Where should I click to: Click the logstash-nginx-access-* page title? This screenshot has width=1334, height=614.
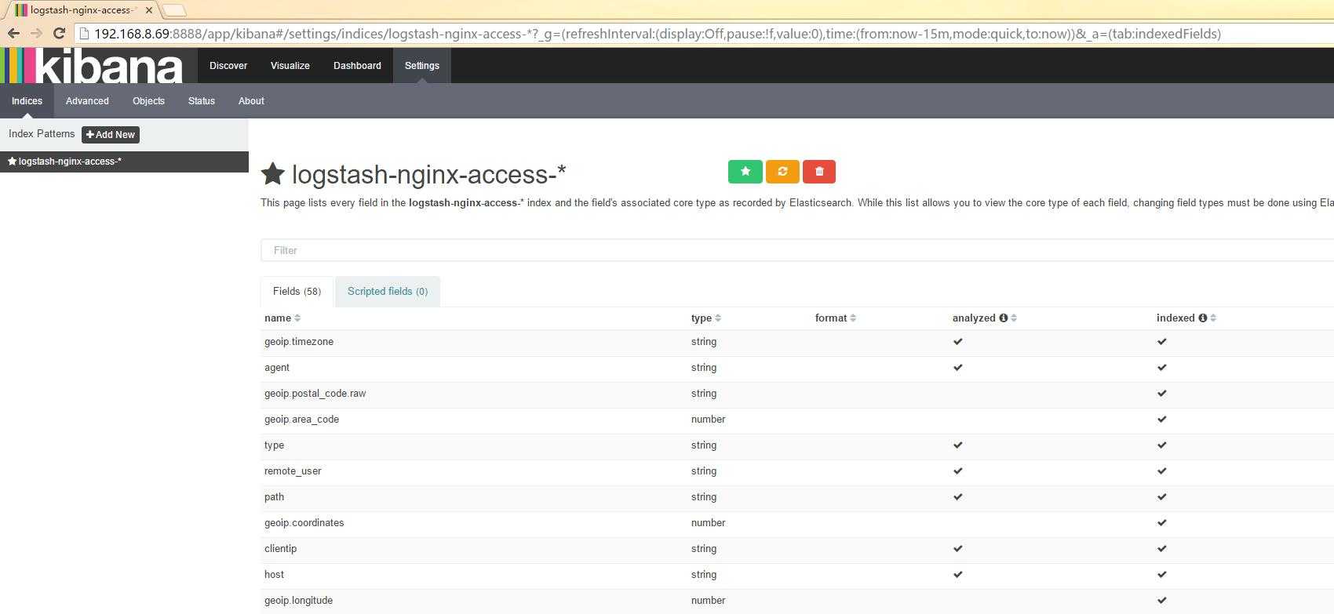click(428, 174)
